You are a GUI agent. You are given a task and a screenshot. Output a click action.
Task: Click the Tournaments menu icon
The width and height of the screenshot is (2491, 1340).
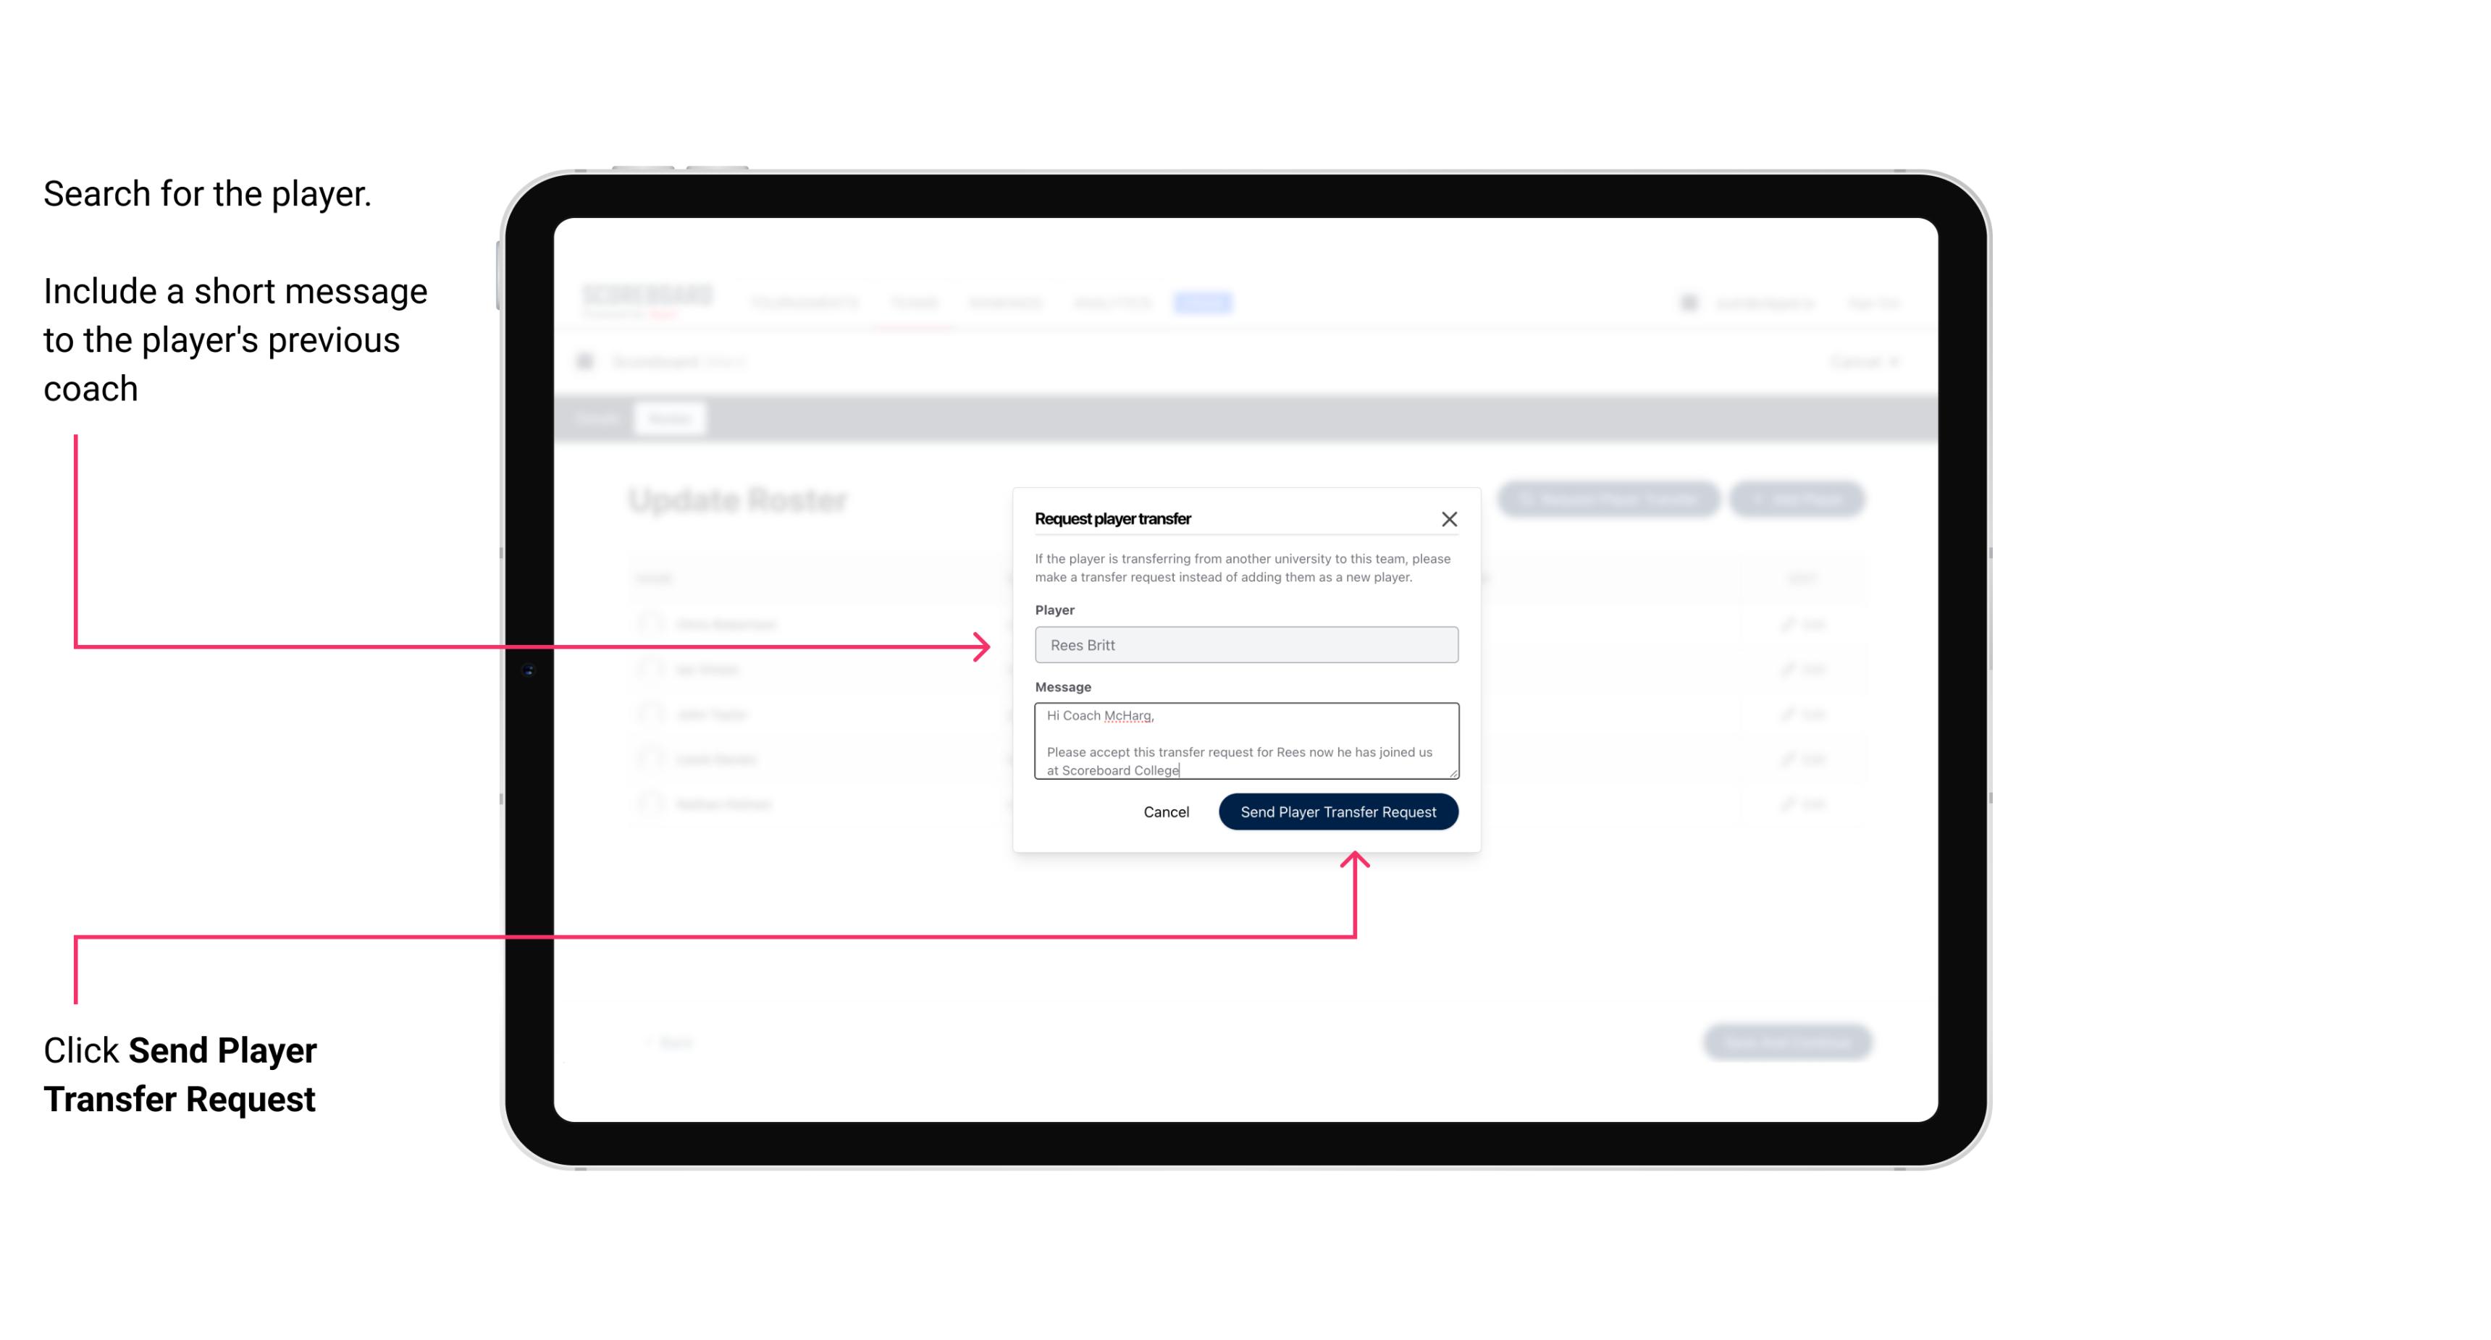pos(804,302)
